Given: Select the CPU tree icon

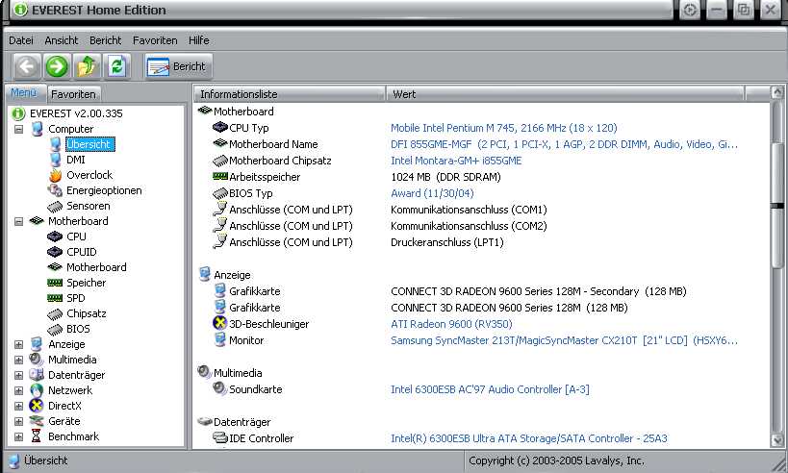Looking at the screenshot, I should tap(55, 236).
